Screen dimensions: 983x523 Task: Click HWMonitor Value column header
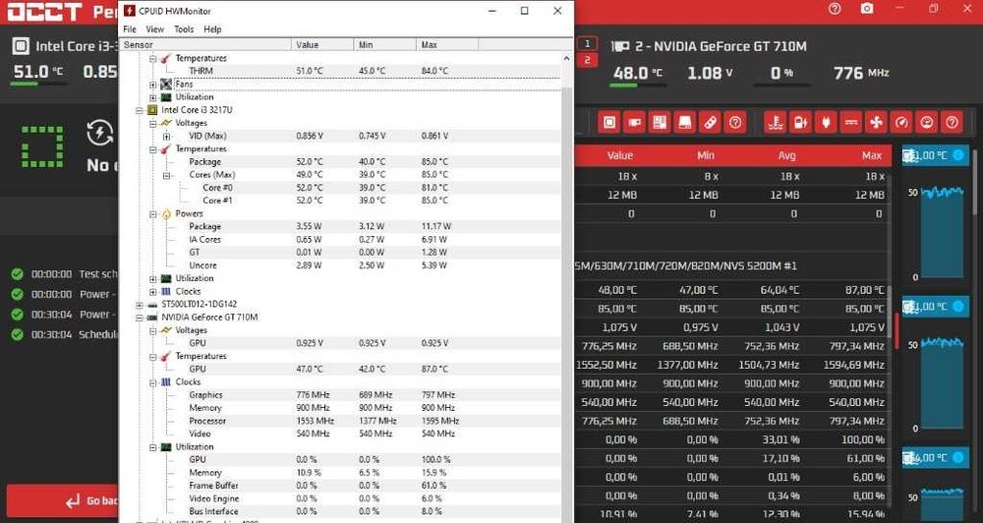tap(322, 45)
